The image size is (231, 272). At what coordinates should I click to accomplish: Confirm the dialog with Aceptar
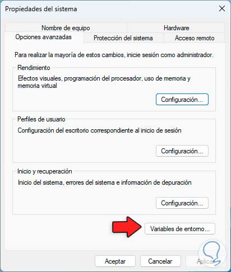pos(115,261)
